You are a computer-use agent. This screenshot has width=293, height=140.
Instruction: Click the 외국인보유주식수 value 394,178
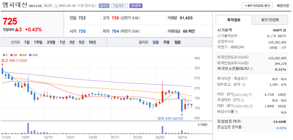pyautogui.click(x=280, y=64)
